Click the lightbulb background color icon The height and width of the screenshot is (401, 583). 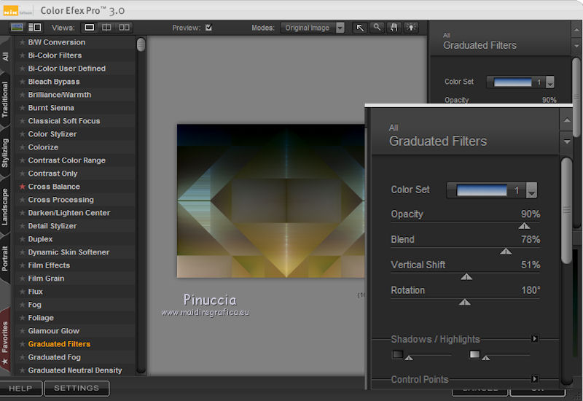[412, 28]
